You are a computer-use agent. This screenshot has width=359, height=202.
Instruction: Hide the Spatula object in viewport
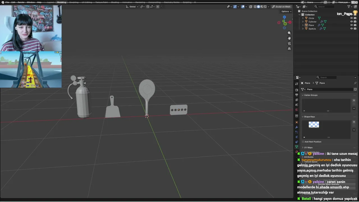coord(351,29)
